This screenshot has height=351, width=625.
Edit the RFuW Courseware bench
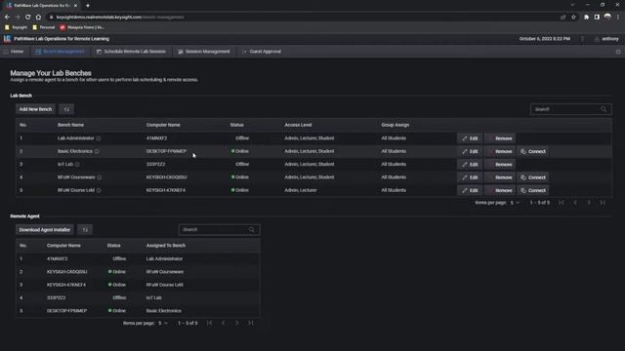(x=470, y=177)
